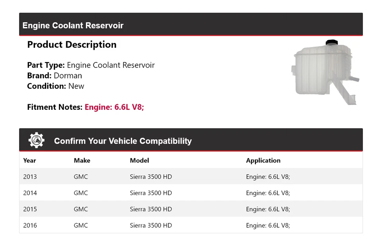Click the Year column header
The width and height of the screenshot is (382, 246).
29,160
